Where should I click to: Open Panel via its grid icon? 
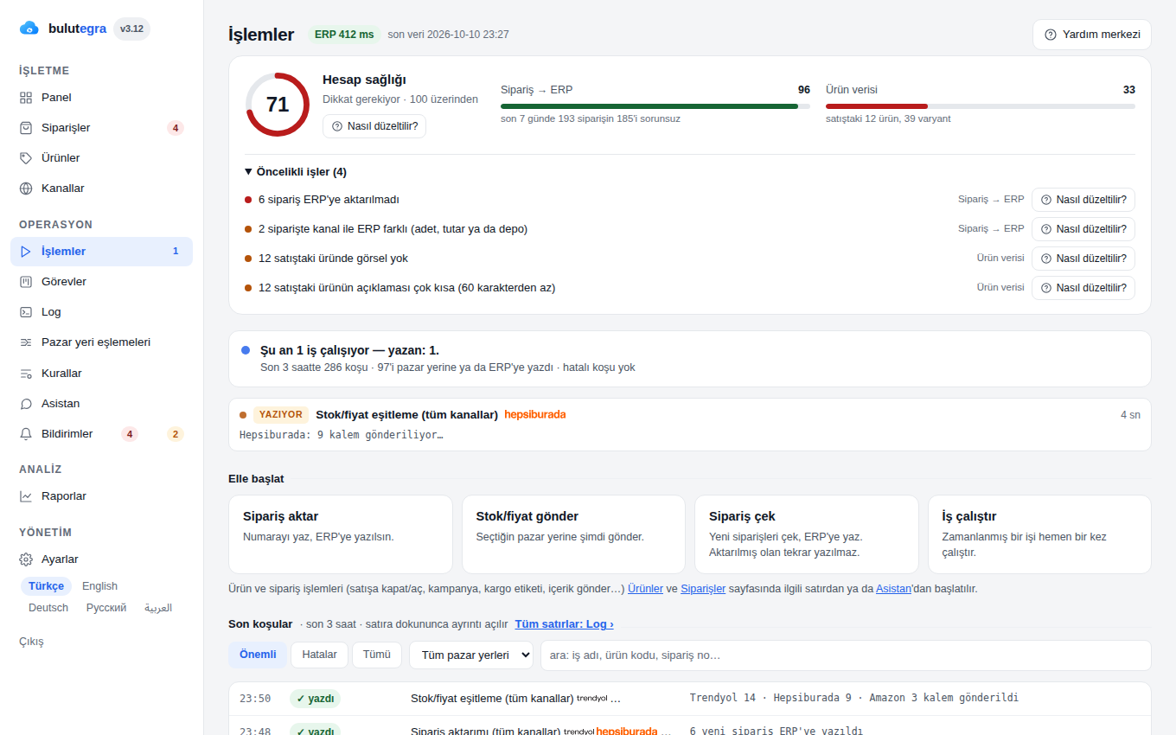[26, 98]
